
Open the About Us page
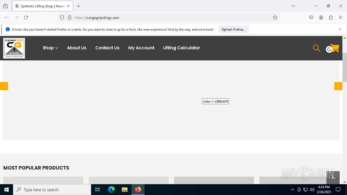pos(77,48)
